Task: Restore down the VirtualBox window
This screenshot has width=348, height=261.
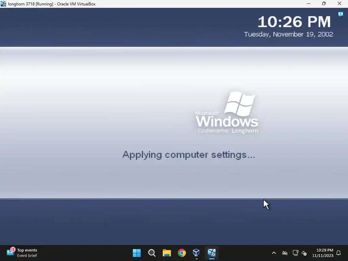Action: point(324,4)
